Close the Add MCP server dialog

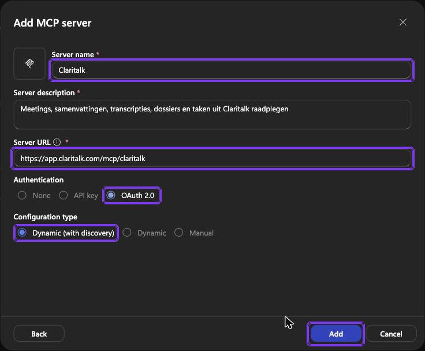(403, 23)
